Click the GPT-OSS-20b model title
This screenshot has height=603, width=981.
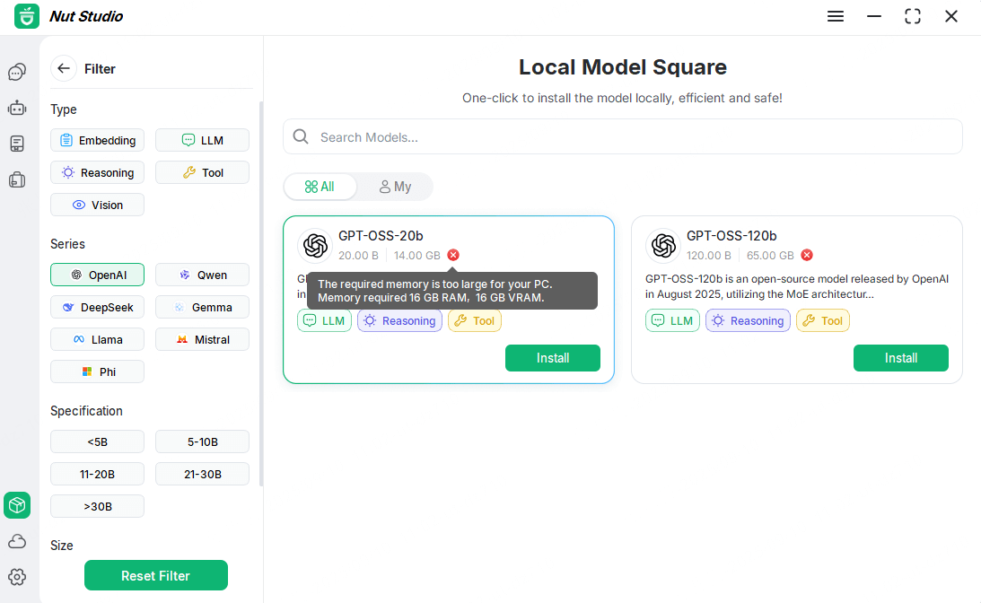tap(381, 236)
